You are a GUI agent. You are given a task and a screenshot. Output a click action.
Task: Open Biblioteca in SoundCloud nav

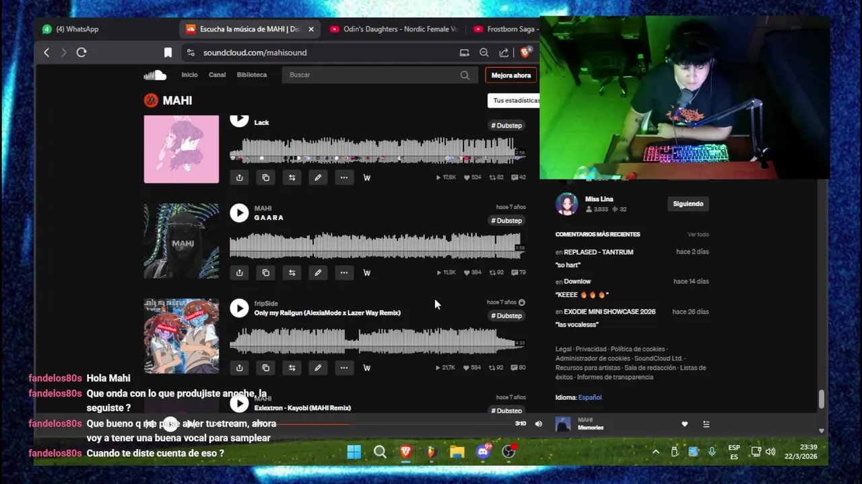click(252, 75)
